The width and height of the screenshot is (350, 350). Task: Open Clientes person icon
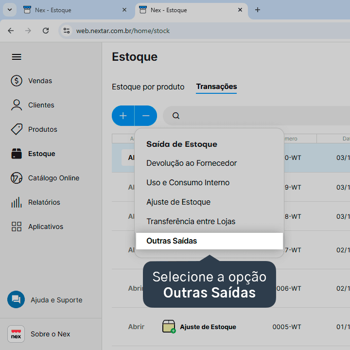click(17, 105)
